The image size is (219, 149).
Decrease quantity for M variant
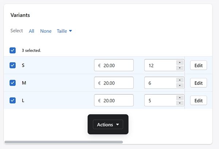click(180, 86)
